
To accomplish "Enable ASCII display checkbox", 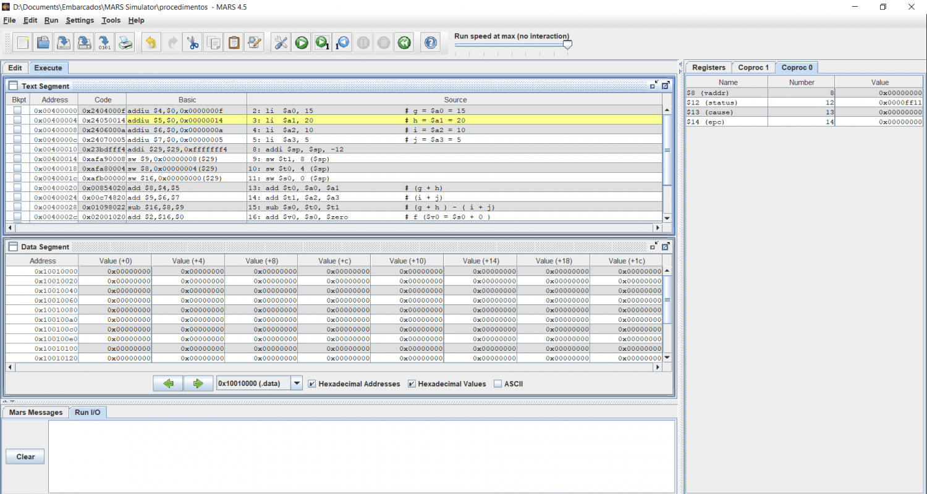I will 498,383.
